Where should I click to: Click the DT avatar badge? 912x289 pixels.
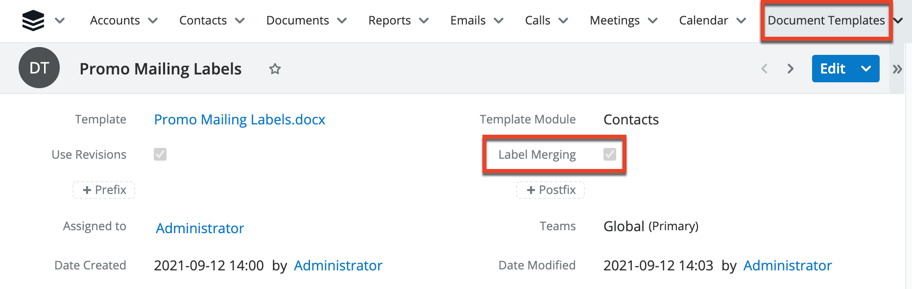39,68
